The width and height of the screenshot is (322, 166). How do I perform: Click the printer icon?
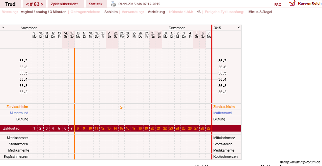114,4
